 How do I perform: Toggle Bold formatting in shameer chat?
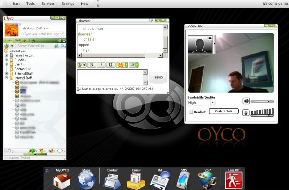click(x=92, y=65)
